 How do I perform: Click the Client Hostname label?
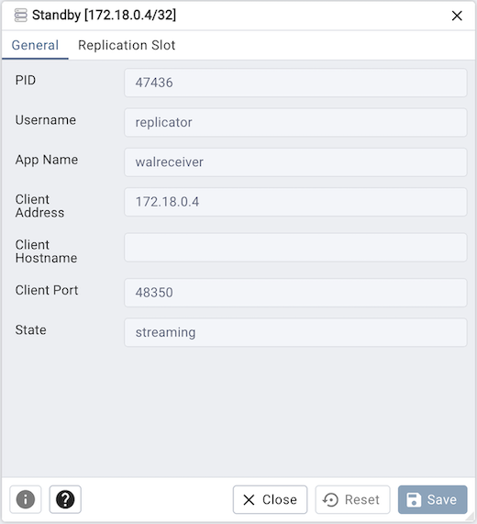47,251
